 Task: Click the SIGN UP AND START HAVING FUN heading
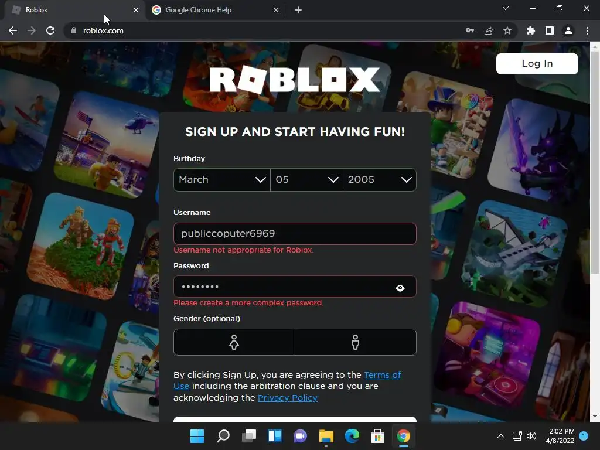click(295, 132)
